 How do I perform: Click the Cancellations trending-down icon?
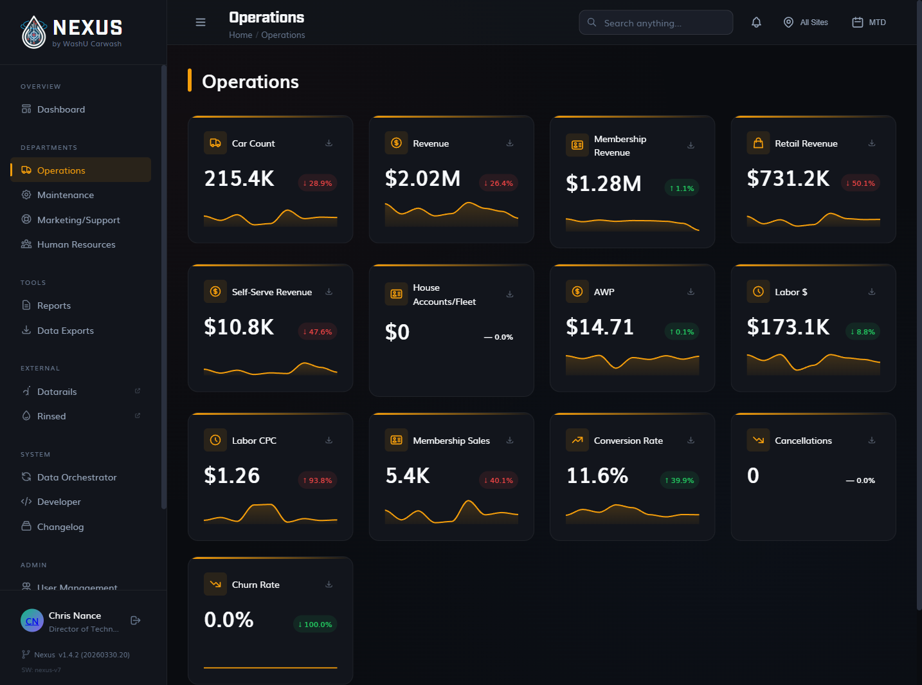click(x=758, y=440)
